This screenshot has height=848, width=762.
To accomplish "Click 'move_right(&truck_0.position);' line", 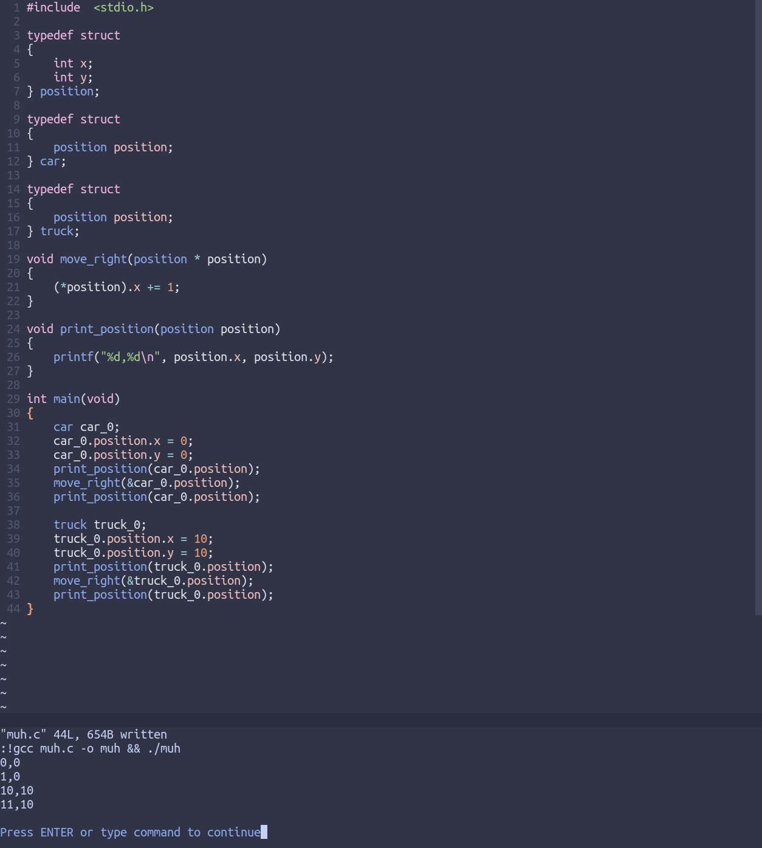I will pos(153,581).
